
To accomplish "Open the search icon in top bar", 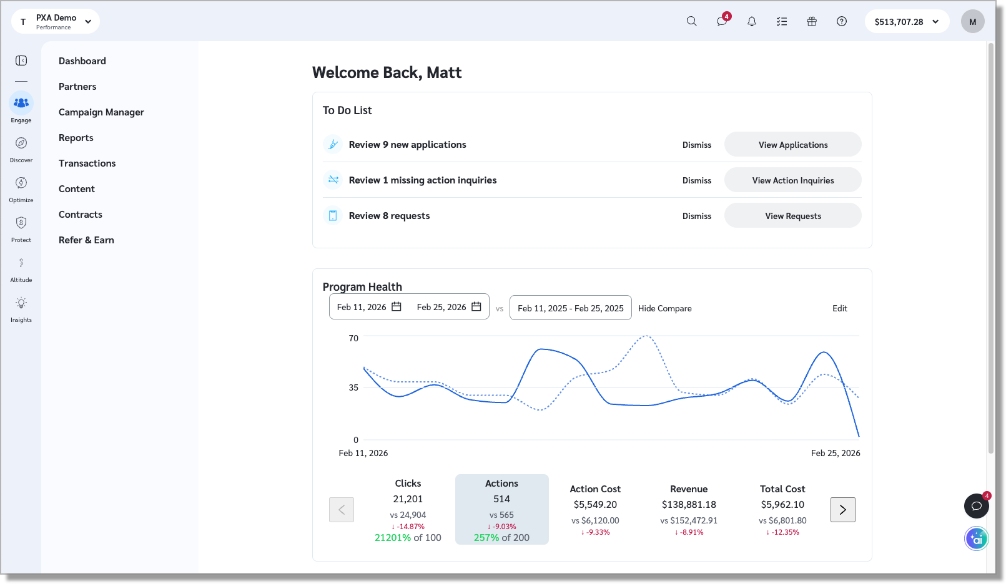I will [691, 21].
